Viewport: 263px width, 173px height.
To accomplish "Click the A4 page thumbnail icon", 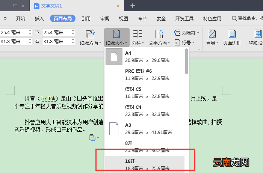I will coord(114,57).
